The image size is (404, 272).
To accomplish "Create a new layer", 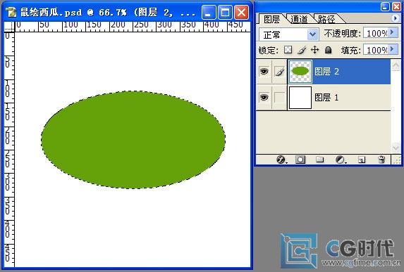I will point(362,160).
